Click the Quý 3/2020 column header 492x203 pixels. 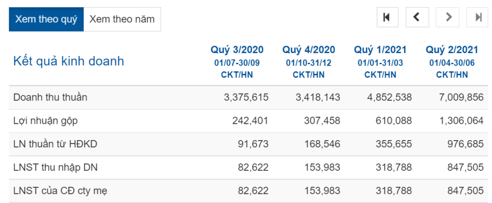pyautogui.click(x=237, y=50)
